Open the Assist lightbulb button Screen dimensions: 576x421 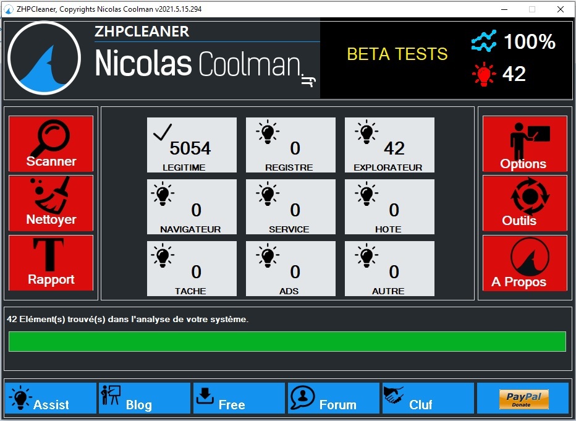50,398
